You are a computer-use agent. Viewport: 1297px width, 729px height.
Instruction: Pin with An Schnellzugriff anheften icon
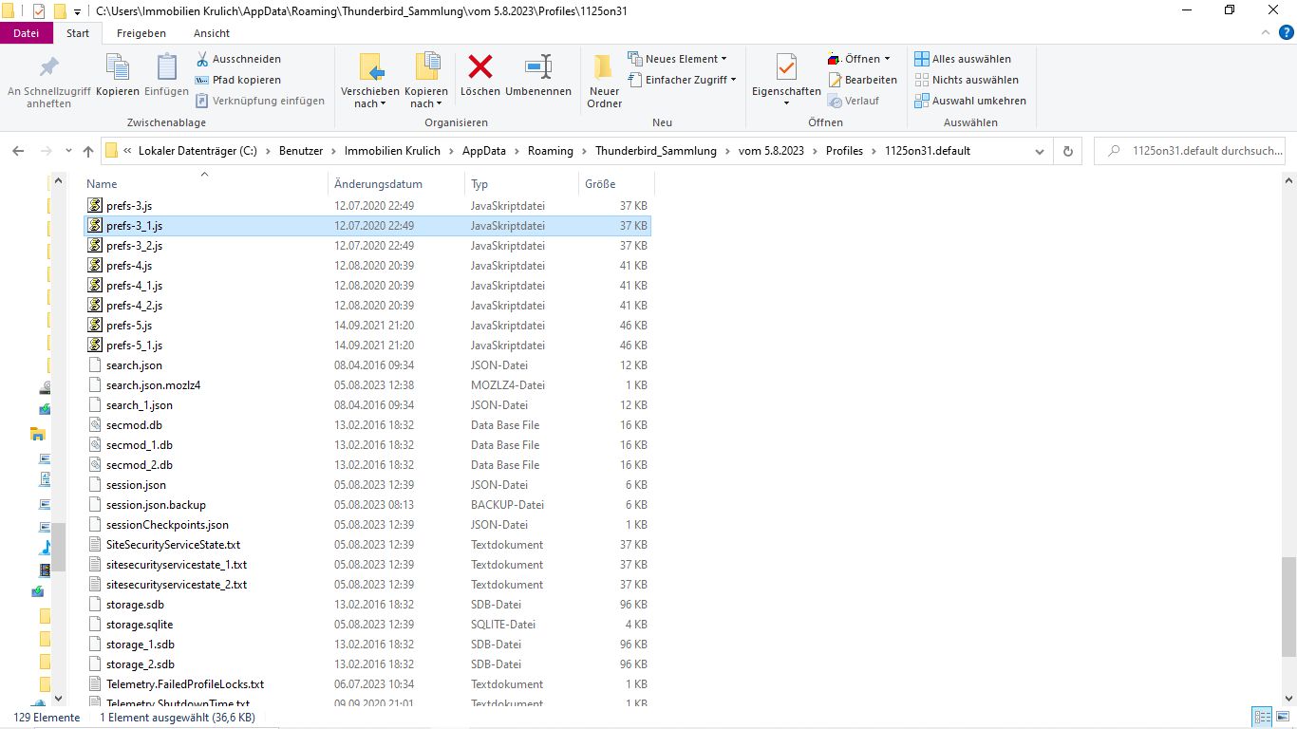pos(48,68)
